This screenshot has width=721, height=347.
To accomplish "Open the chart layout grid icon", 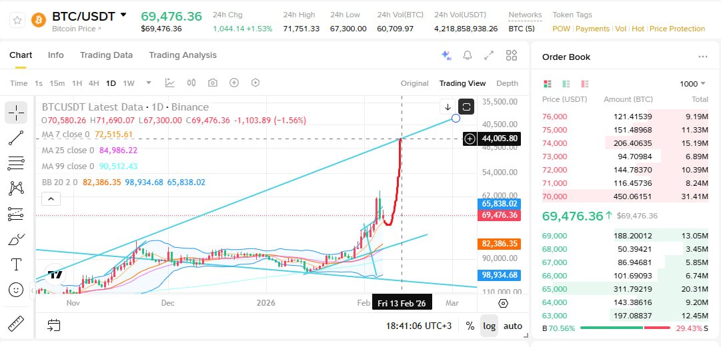I will tap(512, 55).
